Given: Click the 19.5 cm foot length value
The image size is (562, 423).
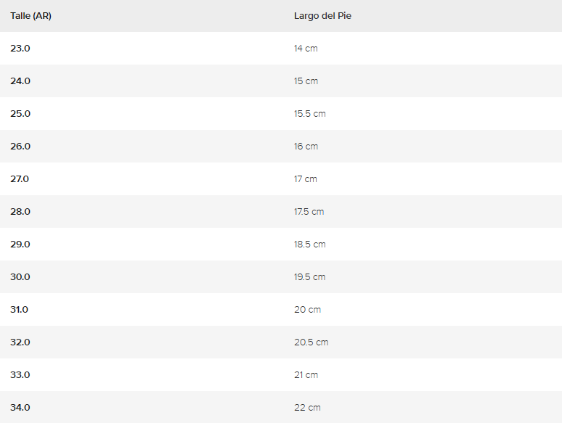Looking at the screenshot, I should click(309, 277).
